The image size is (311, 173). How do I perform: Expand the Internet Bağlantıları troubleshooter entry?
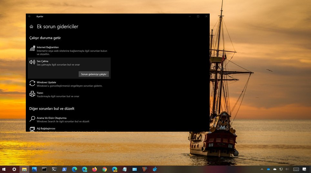(x=48, y=47)
